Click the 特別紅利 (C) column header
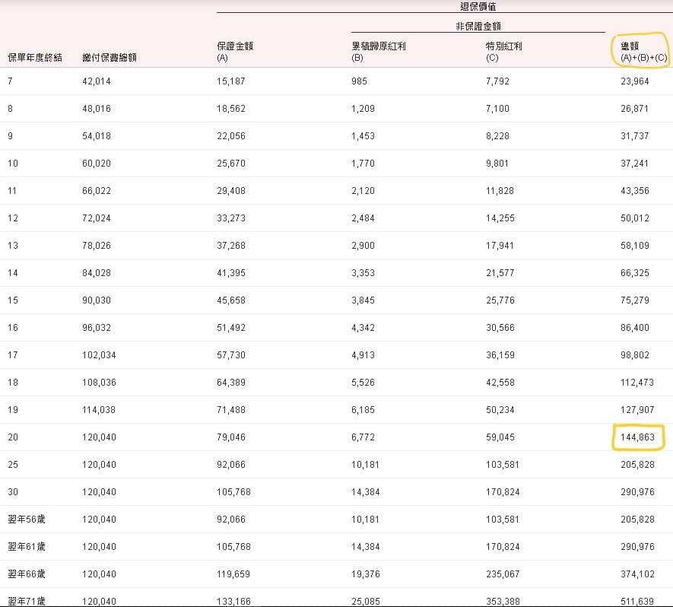Screen dimensions: 673x607 tap(503, 52)
